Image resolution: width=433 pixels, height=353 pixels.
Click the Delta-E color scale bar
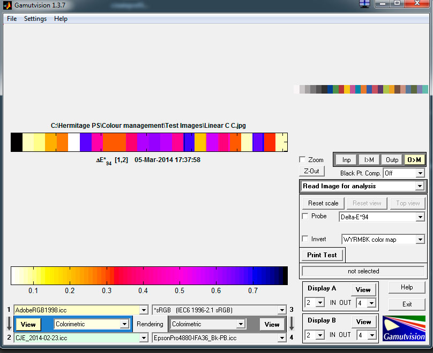tap(149, 275)
